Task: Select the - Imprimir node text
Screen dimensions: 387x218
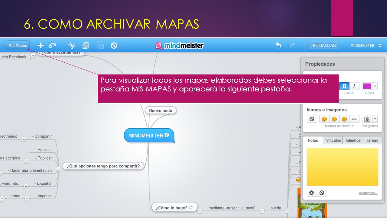Action: tap(43, 196)
